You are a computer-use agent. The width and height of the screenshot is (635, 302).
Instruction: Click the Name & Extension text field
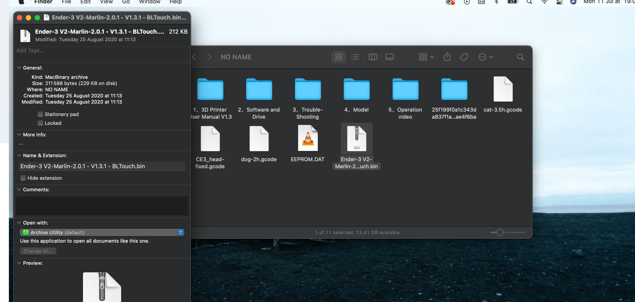click(x=102, y=166)
